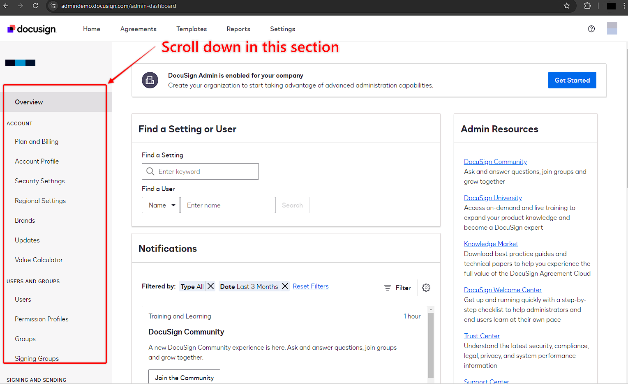Click the browser address bar URL
Image resolution: width=628 pixels, height=390 pixels.
click(x=118, y=6)
